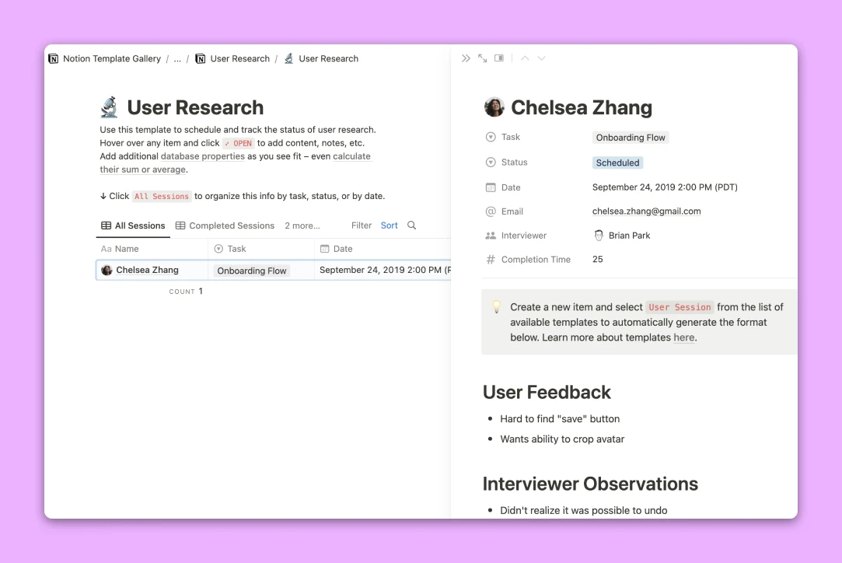
Task: Click the Scheduled status tag
Action: tap(617, 163)
